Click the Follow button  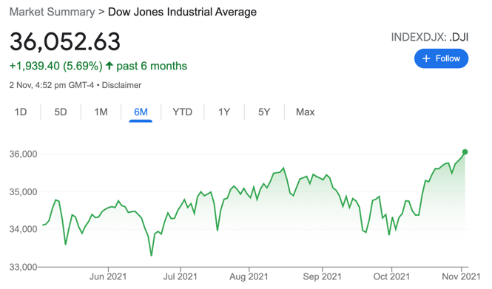(441, 58)
